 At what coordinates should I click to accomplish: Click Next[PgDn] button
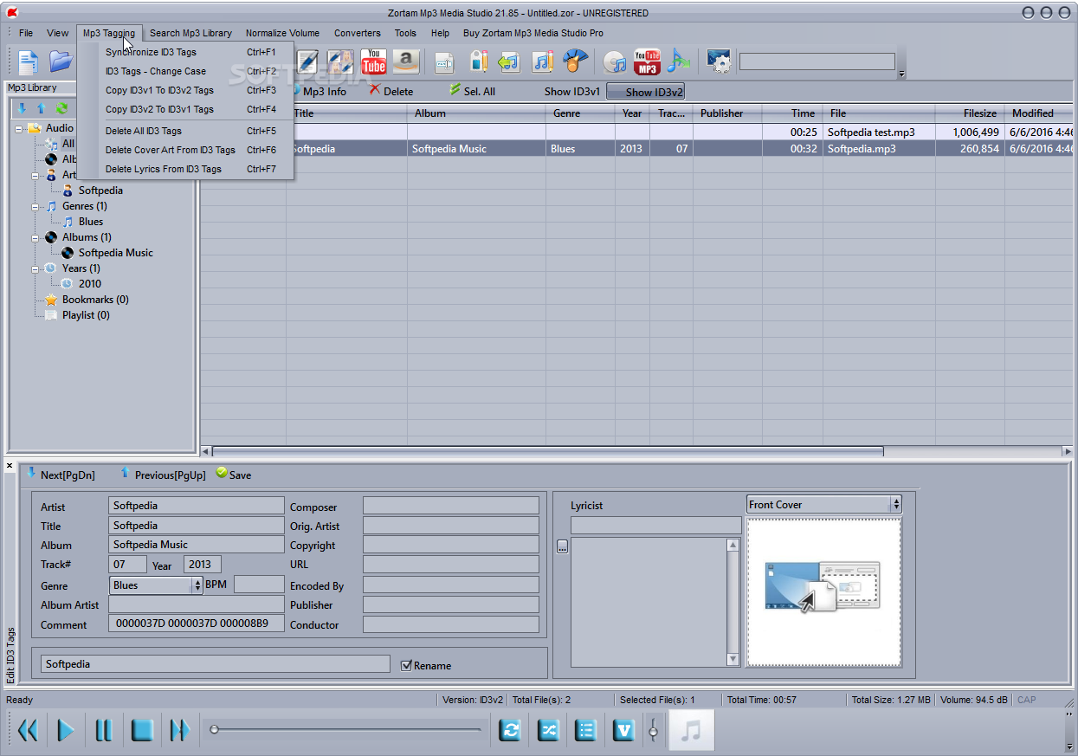tap(61, 475)
